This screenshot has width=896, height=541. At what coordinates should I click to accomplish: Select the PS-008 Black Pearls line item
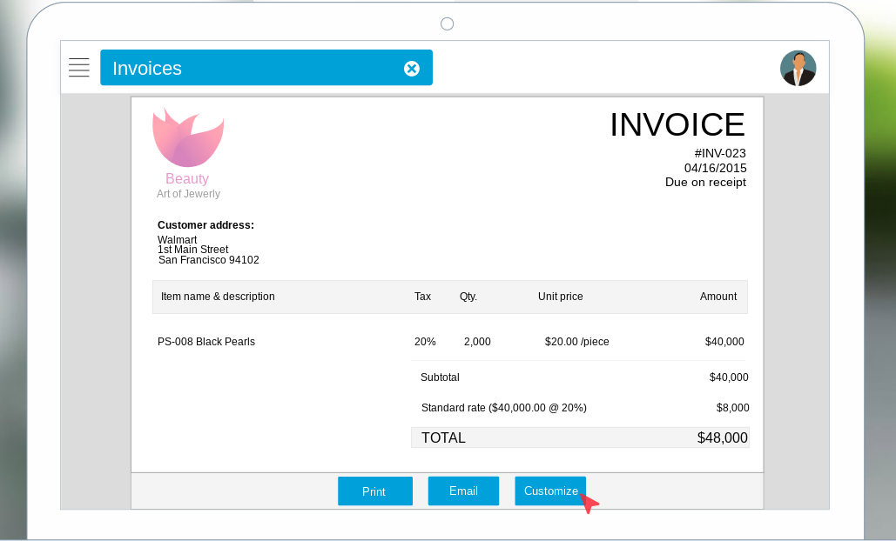pos(206,342)
